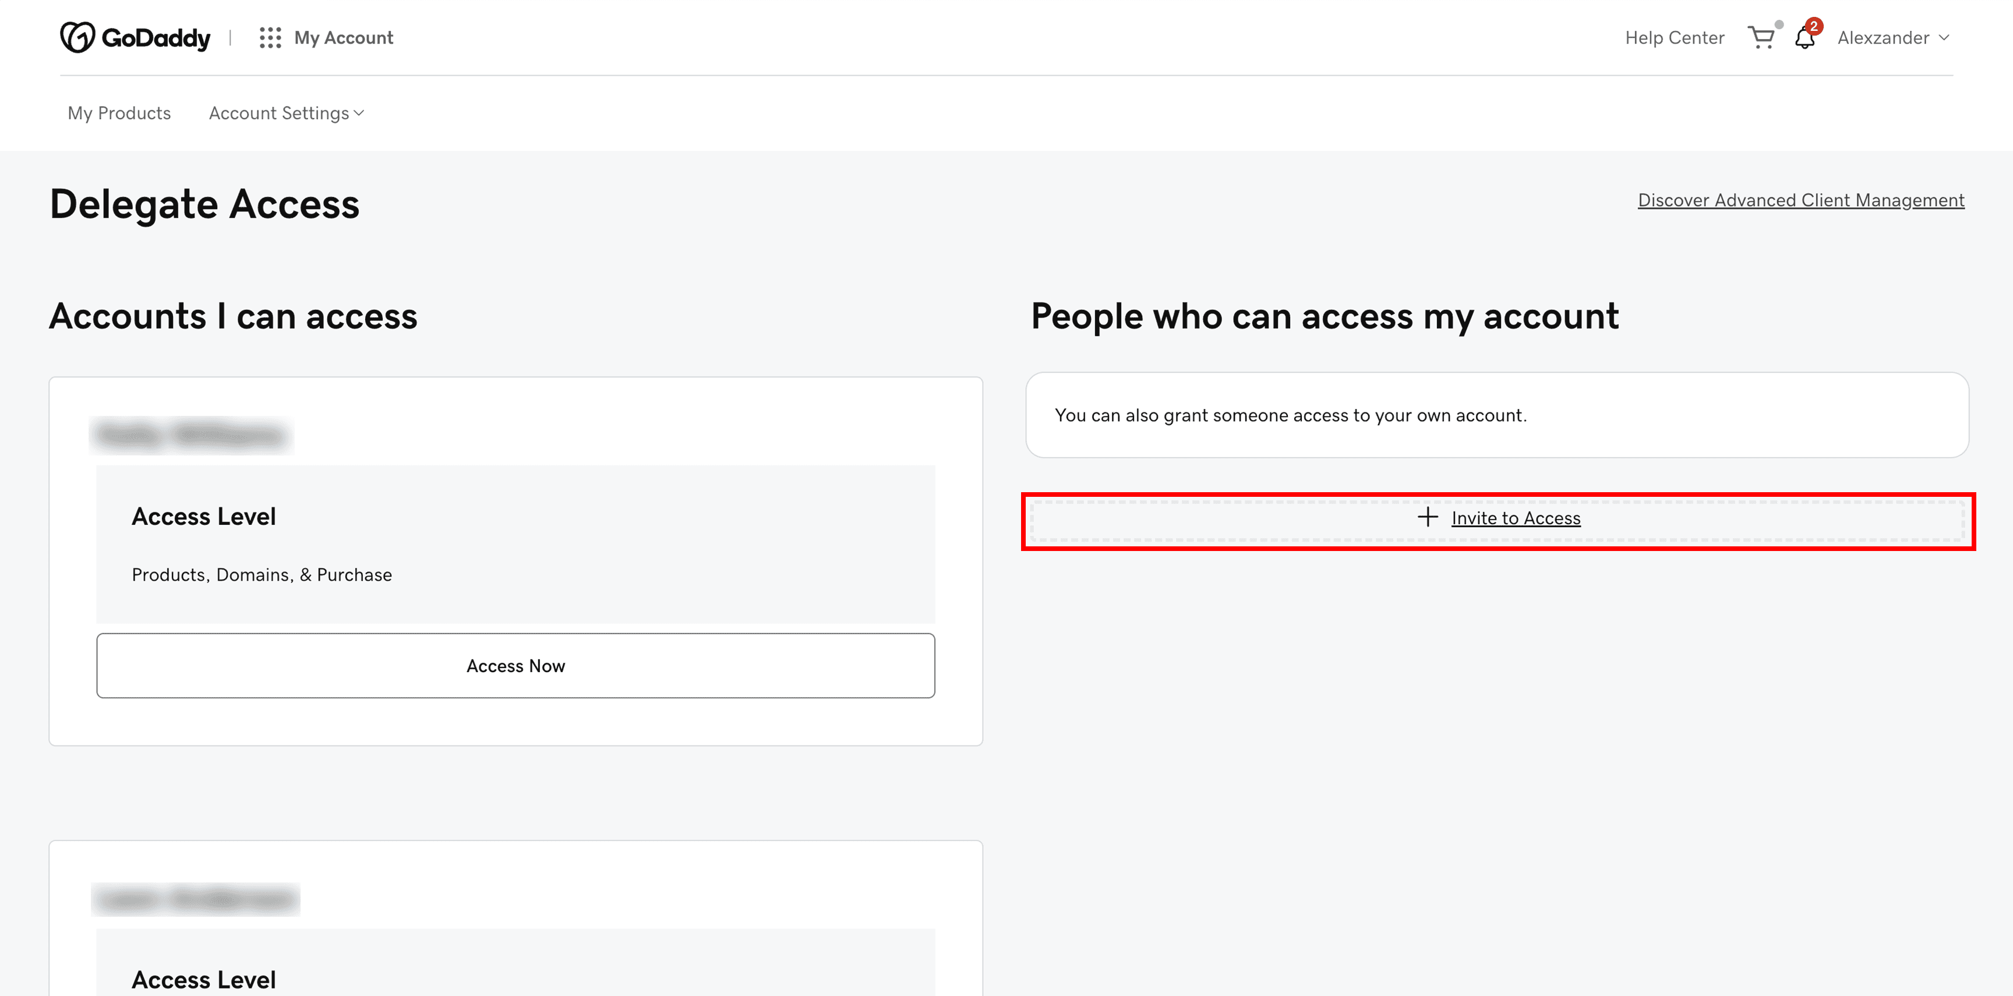Click the plus icon beside Invite to Access
The height and width of the screenshot is (996, 2013).
(1428, 517)
